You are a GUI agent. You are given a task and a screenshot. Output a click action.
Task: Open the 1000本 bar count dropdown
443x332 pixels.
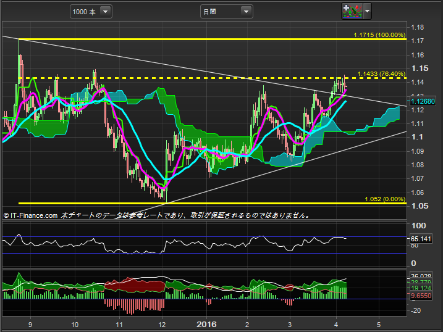[91, 12]
